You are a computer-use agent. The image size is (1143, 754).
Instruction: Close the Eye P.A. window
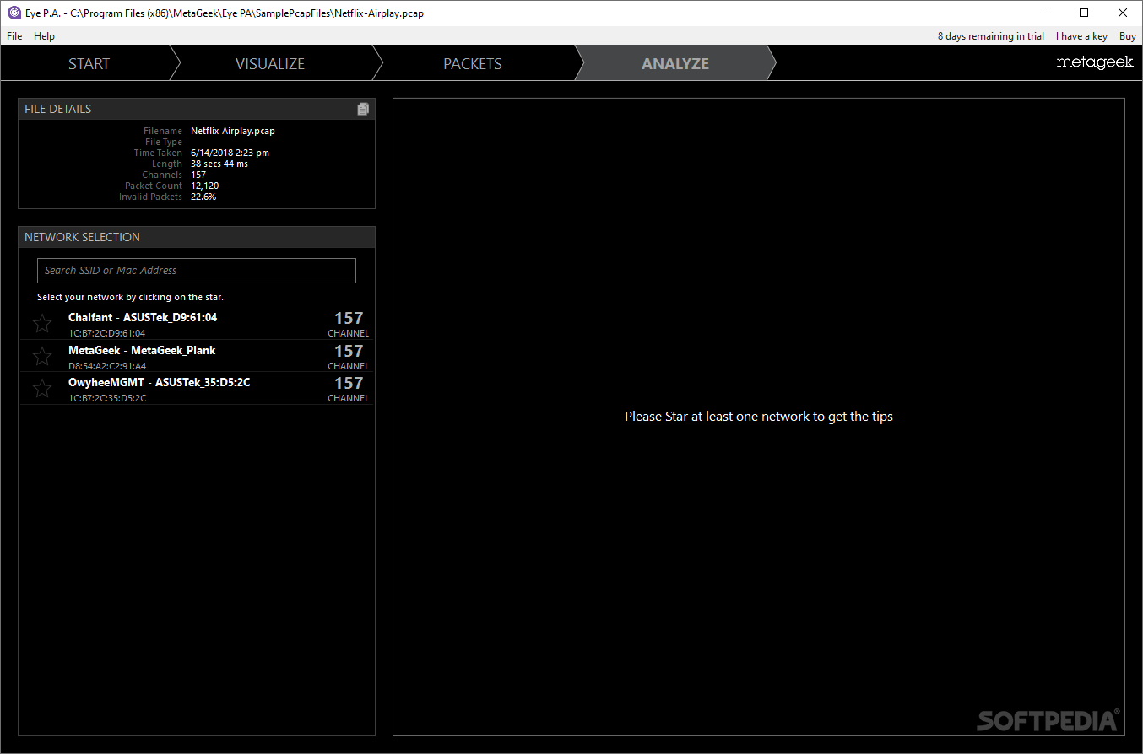(x=1123, y=13)
